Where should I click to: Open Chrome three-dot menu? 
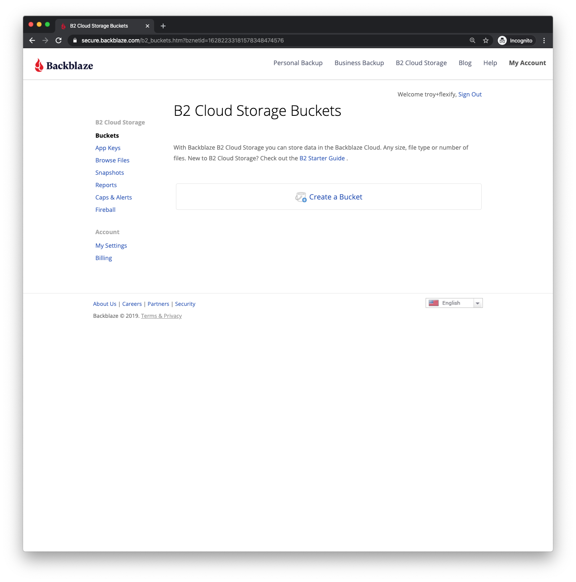tap(544, 40)
